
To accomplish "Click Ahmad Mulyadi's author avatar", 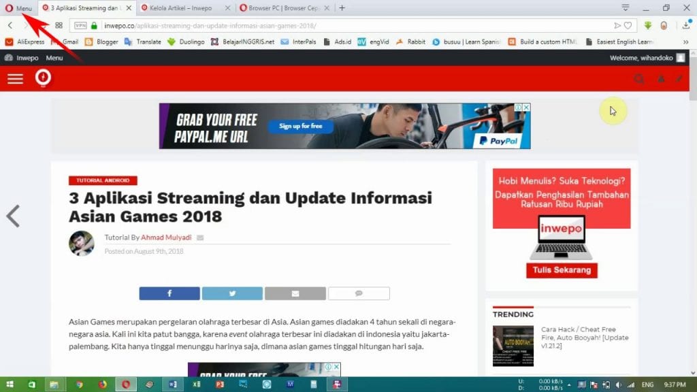I will tap(82, 243).
